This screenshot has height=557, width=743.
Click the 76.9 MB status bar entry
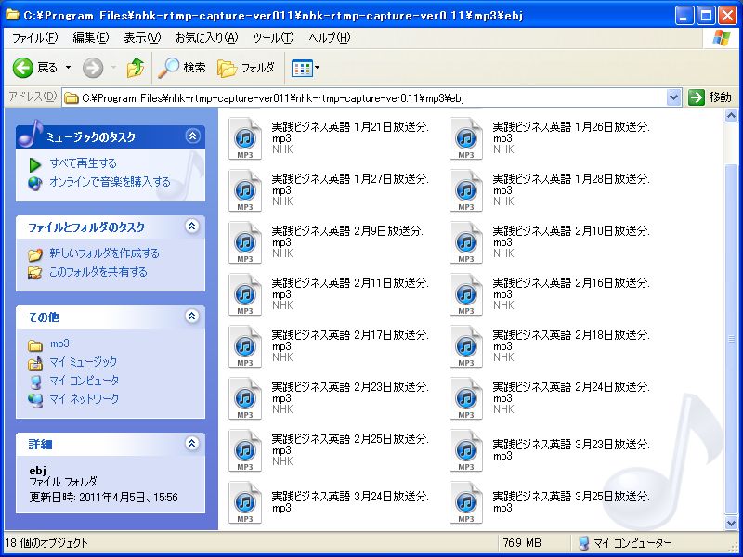pos(522,543)
